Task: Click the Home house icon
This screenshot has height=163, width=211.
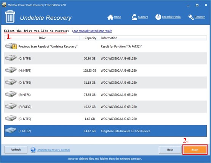Action: point(110,17)
